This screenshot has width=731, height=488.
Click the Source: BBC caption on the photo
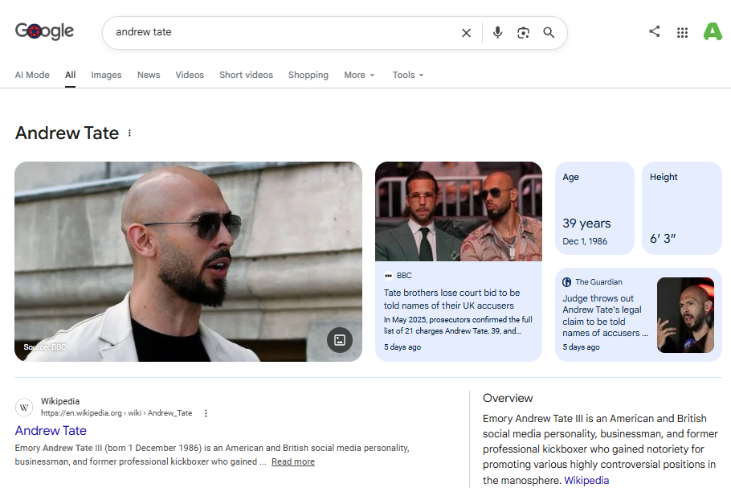[x=45, y=347]
